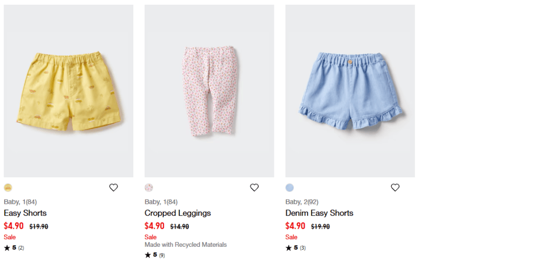Click Made with Recycled Materials label
The image size is (560, 266).
tap(186, 245)
